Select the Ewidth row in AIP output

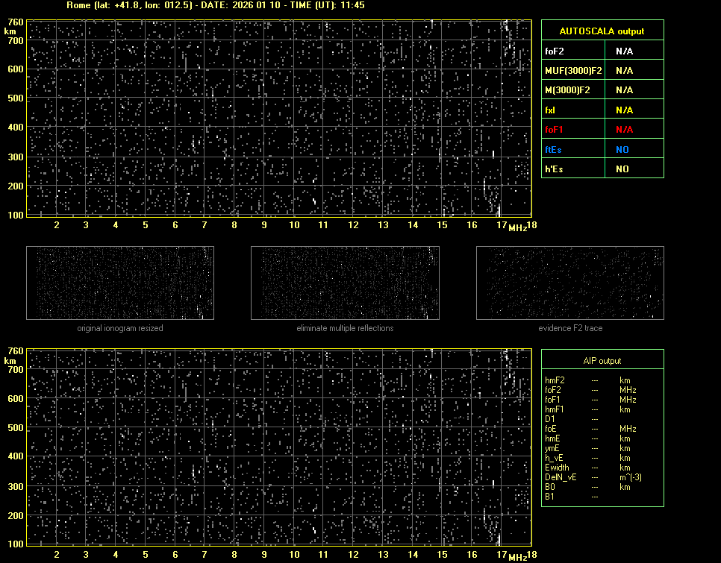coord(557,468)
